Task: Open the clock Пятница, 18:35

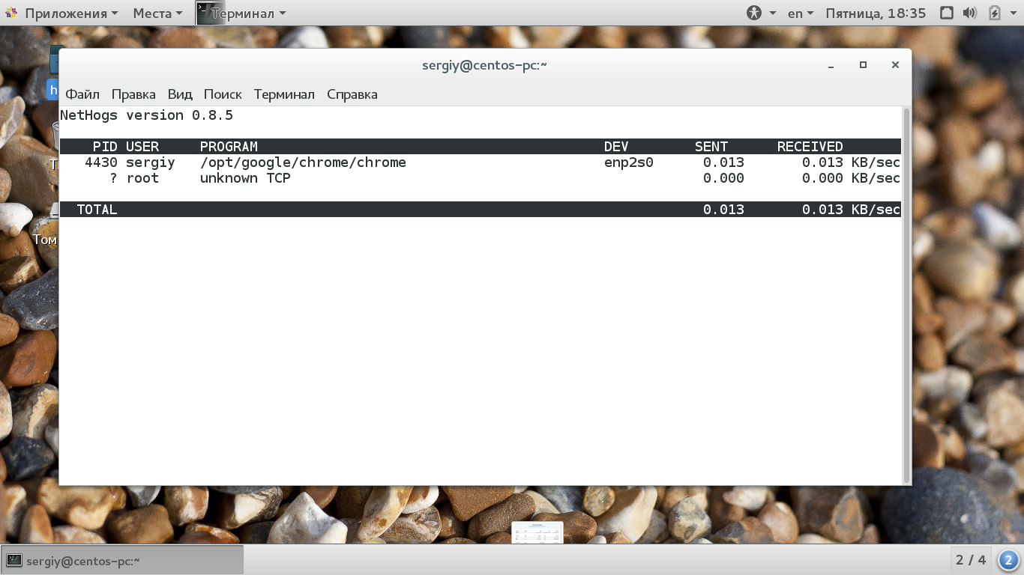Action: (x=876, y=13)
